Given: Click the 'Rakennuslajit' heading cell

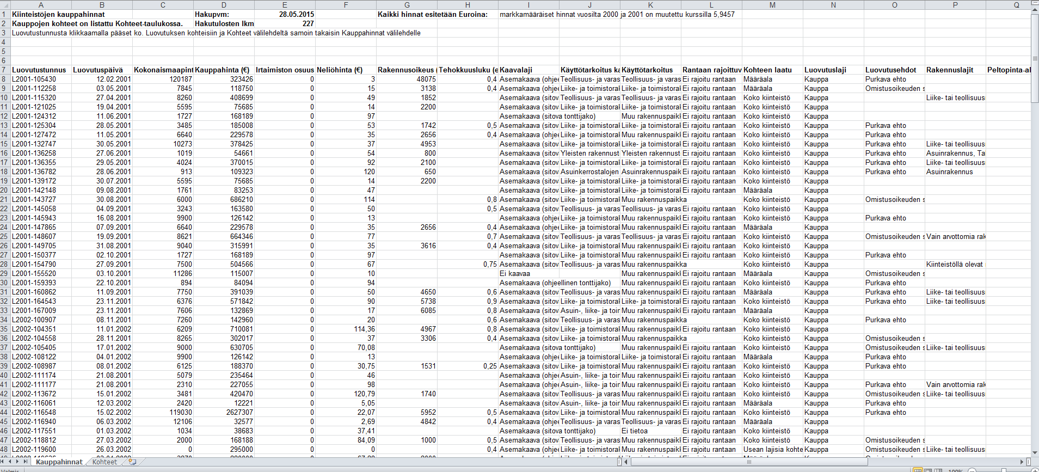Looking at the screenshot, I should (x=955, y=70).
